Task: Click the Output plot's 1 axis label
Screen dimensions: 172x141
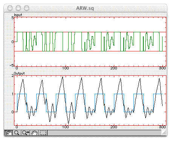Action: click(x=12, y=94)
